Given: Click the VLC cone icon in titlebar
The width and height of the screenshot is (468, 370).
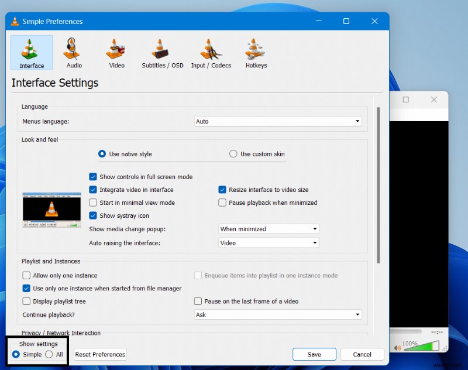Looking at the screenshot, I should (14, 21).
